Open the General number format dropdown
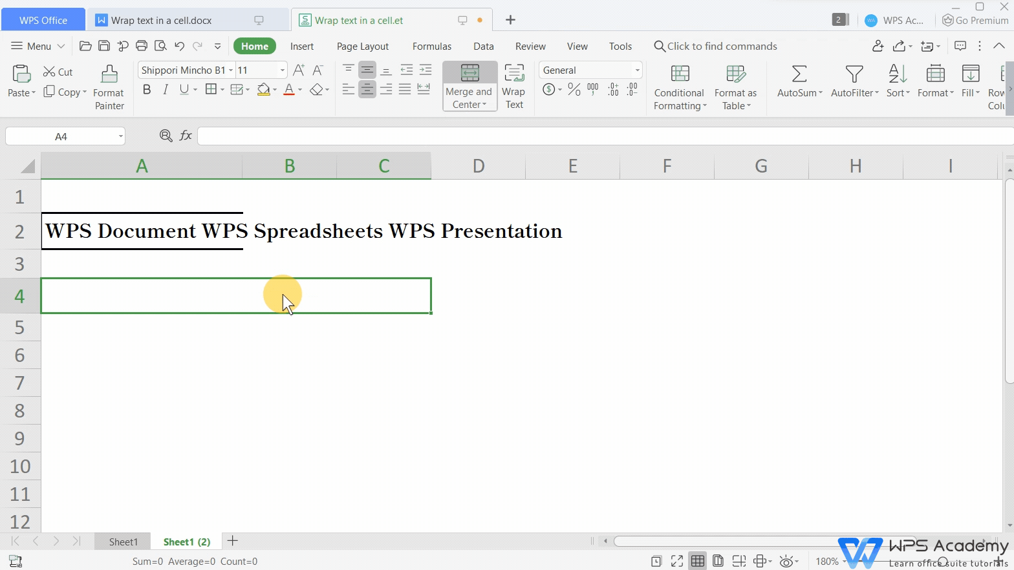 point(638,70)
